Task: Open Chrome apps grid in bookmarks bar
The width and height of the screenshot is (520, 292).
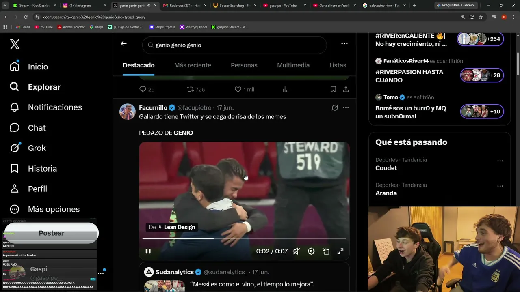Action: (5, 27)
